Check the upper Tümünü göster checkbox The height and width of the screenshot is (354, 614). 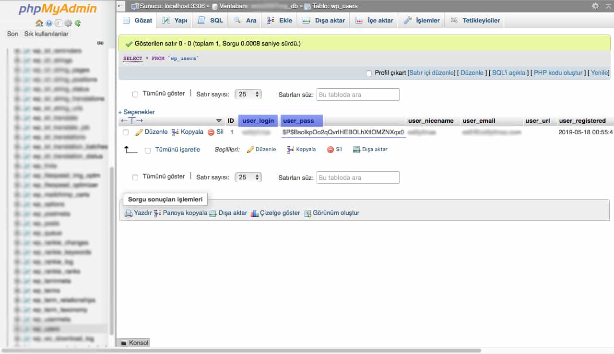click(135, 94)
